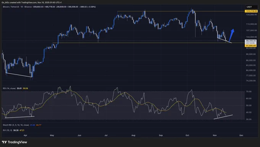Click the open value O99,692.03
The width and height of the screenshot is (260, 147).
pyautogui.click(x=38, y=7)
